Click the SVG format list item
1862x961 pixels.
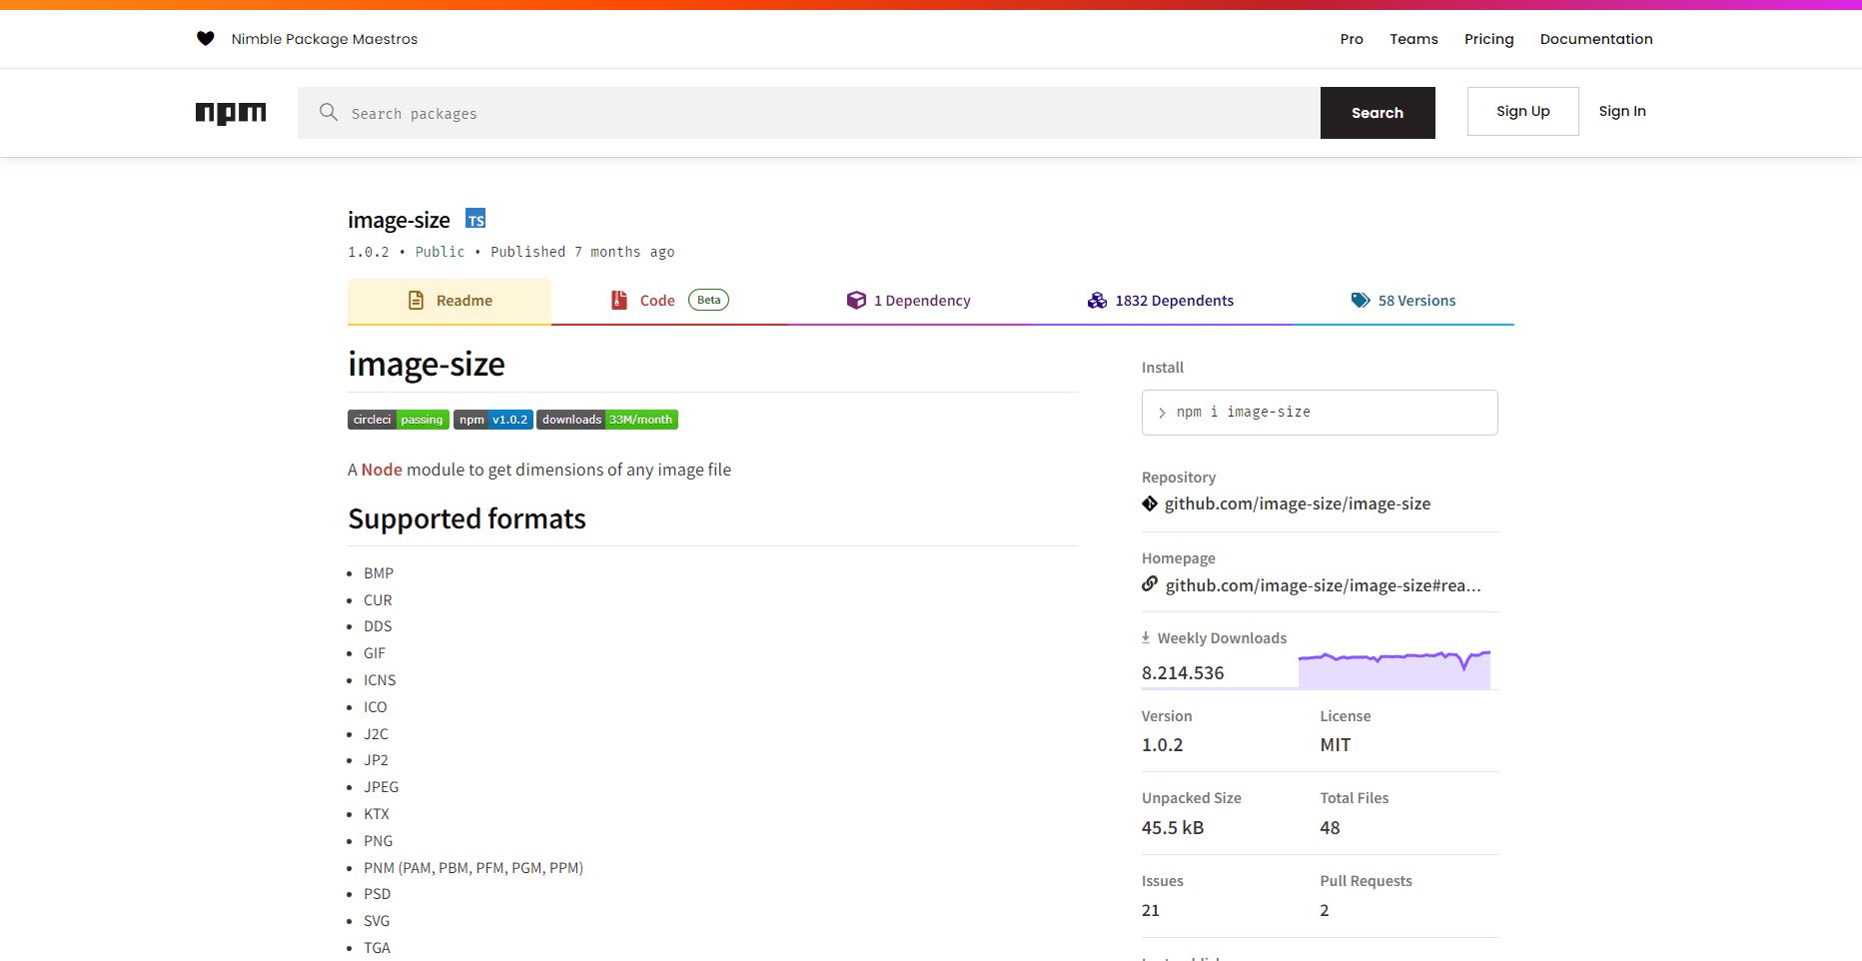(377, 921)
